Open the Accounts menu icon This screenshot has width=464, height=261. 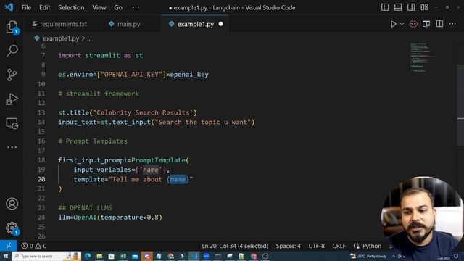coord(12,204)
